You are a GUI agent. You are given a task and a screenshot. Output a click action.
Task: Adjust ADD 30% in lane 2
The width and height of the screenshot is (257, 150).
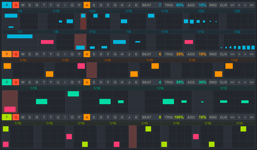click(197, 82)
